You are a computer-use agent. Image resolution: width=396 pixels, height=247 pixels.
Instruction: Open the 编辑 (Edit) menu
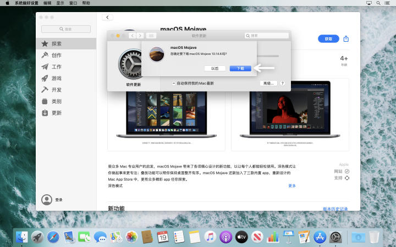tap(47, 3)
